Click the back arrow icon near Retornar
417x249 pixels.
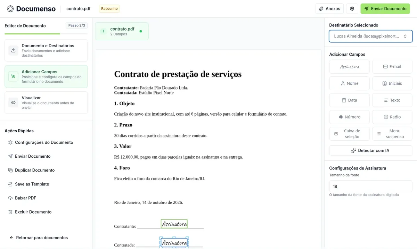click(x=11, y=238)
